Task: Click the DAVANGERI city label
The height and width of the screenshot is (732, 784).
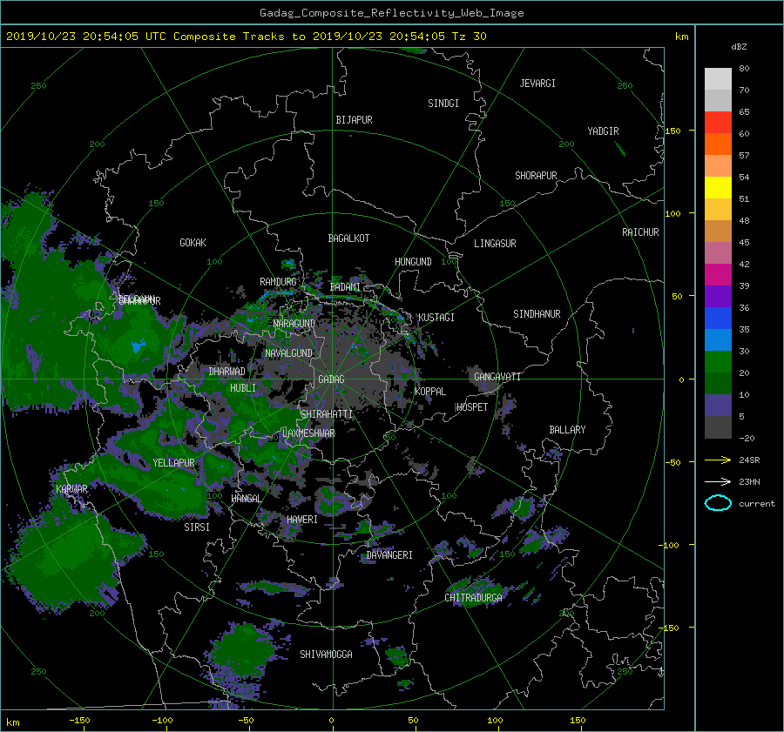Action: click(x=389, y=555)
